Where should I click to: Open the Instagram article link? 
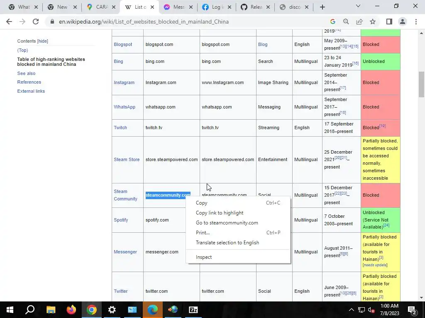click(x=124, y=82)
